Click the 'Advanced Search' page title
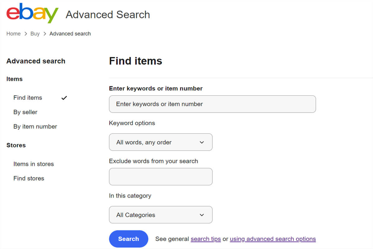 pos(108,15)
